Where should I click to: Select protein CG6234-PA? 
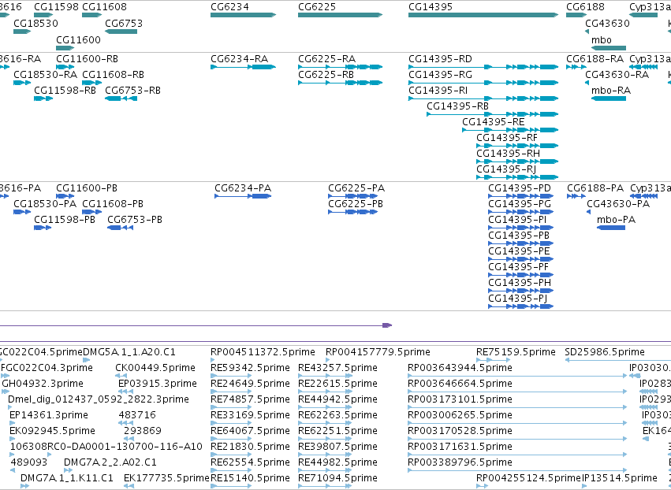tap(243, 196)
